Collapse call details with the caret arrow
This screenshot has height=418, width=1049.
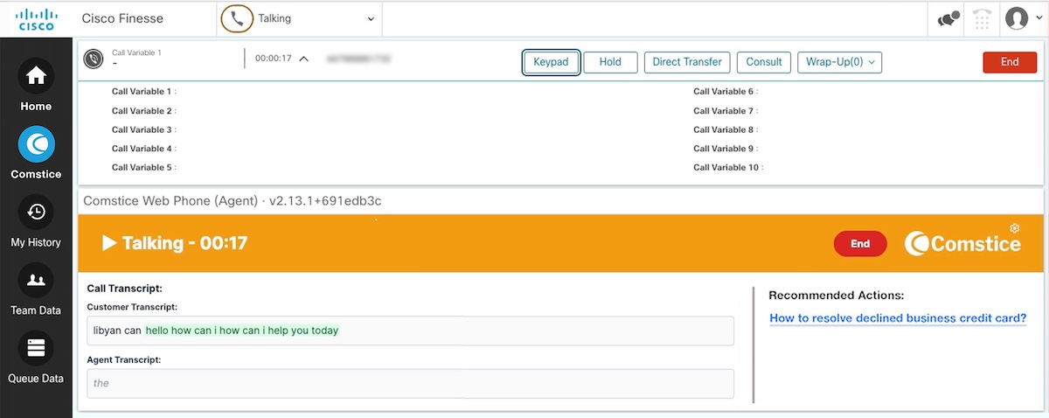(303, 59)
